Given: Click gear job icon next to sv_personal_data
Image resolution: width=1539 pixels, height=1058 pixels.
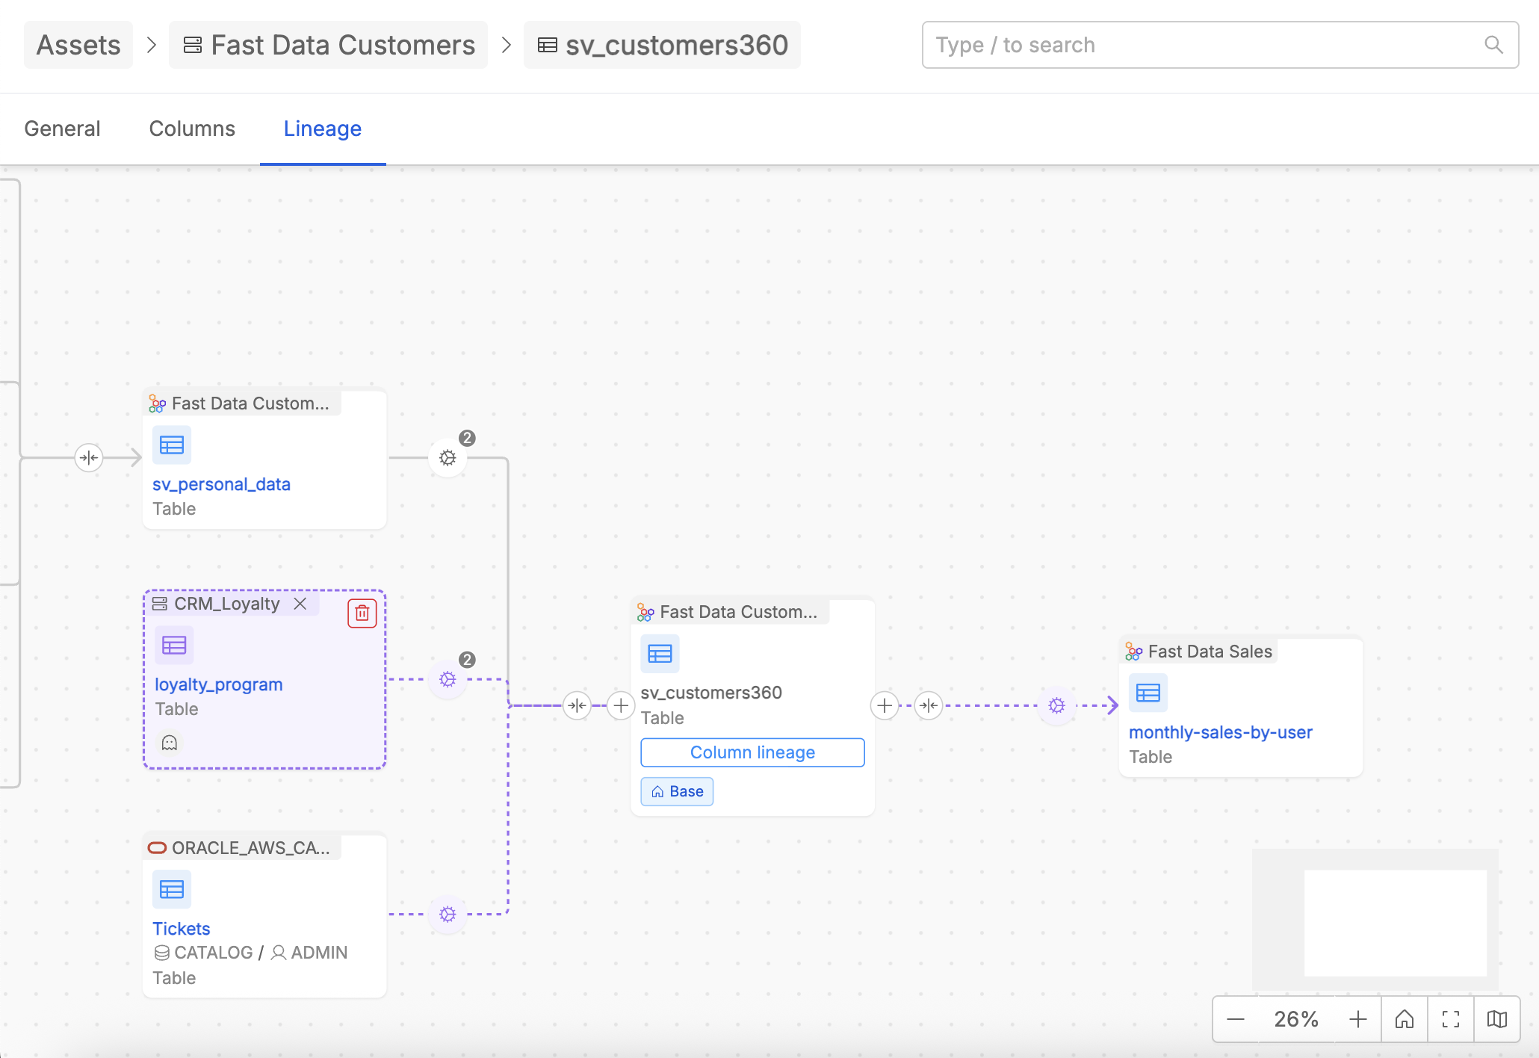Looking at the screenshot, I should click(448, 457).
